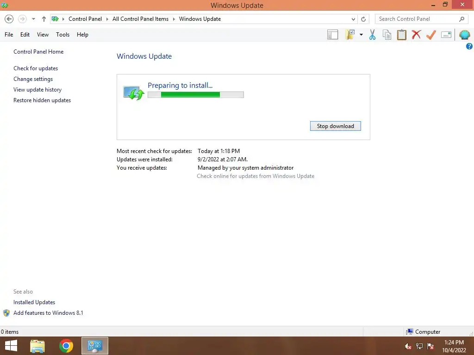Image resolution: width=474 pixels, height=355 pixels.
Task: Click the Back navigation arrow
Action: click(9, 18)
